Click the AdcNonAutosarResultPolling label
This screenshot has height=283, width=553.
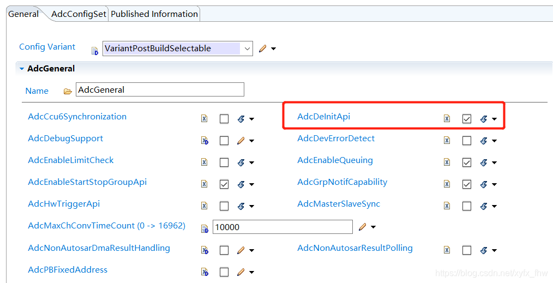pos(355,248)
